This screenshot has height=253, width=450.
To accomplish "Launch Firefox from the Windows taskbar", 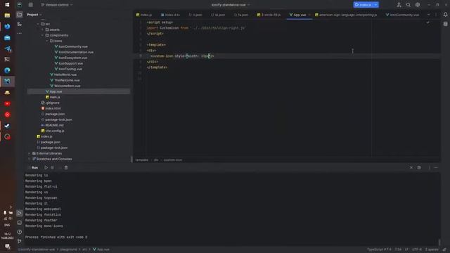I will (7, 27).
